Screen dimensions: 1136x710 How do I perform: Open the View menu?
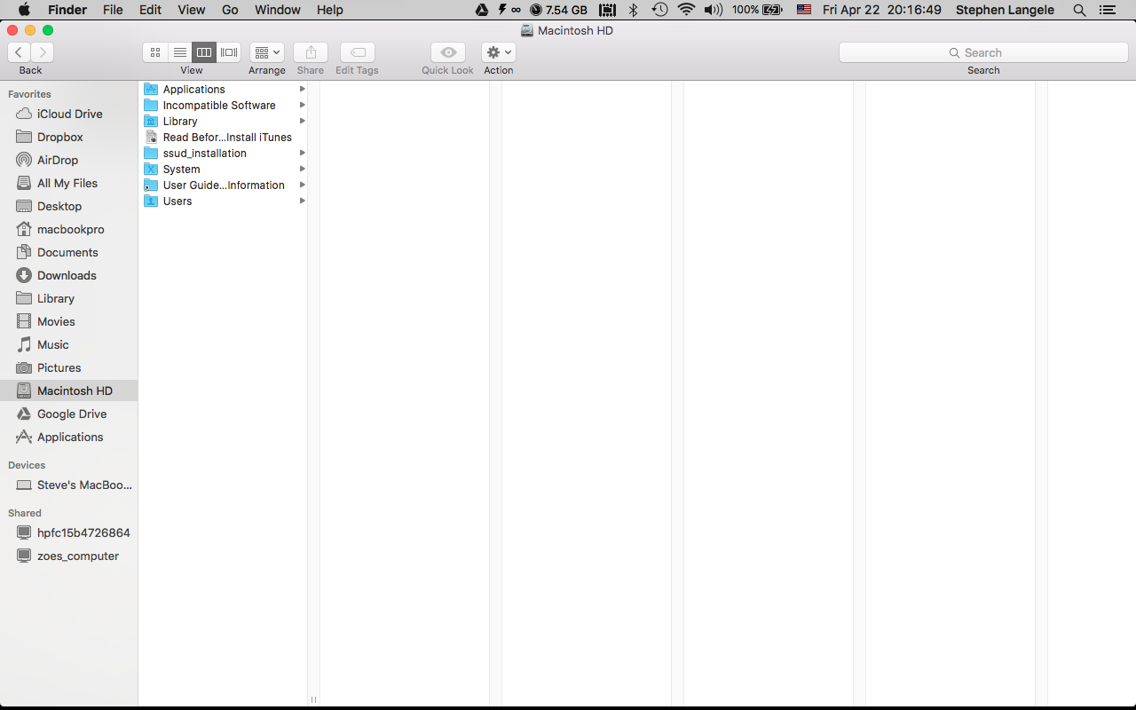[192, 10]
